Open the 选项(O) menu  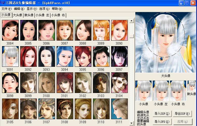coord(44,9)
